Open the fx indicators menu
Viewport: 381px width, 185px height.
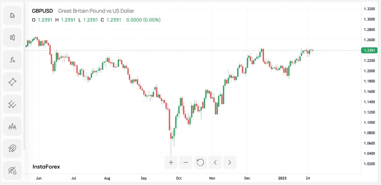pyautogui.click(x=12, y=60)
